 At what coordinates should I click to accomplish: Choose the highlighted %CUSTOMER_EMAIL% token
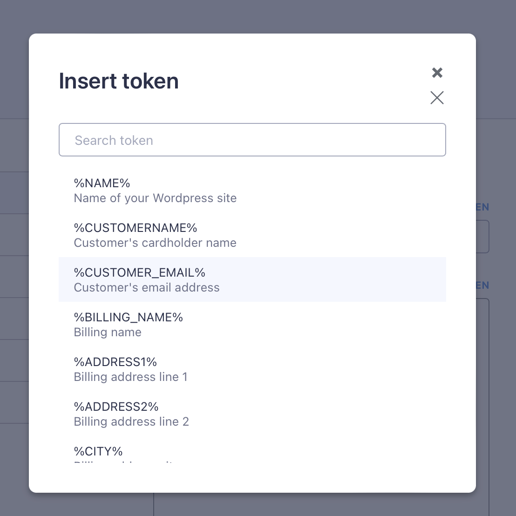[x=140, y=272]
